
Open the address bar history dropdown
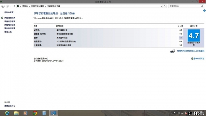[161, 6]
